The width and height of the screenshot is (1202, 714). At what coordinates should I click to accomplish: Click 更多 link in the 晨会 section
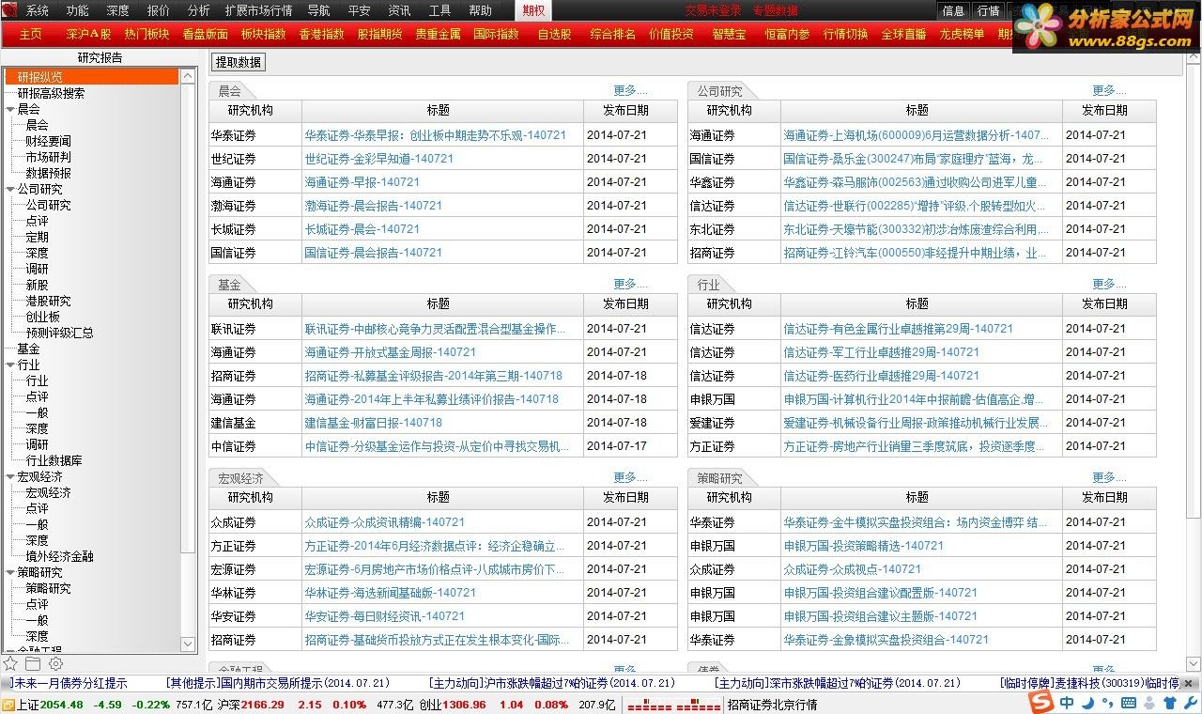tap(630, 90)
